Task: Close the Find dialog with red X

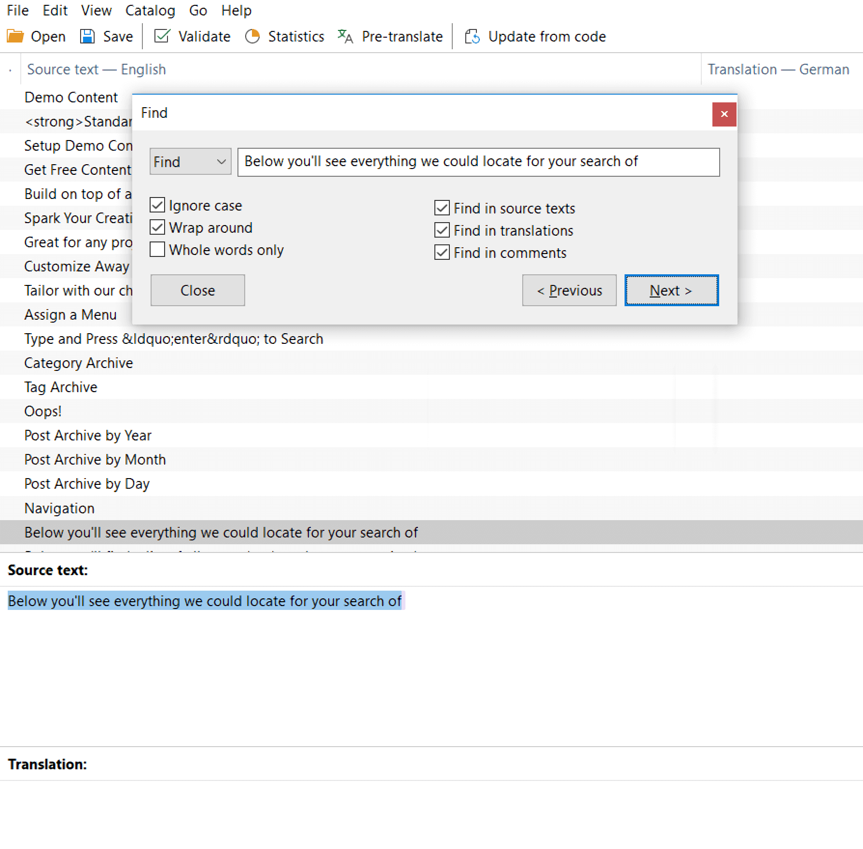Action: coord(724,114)
